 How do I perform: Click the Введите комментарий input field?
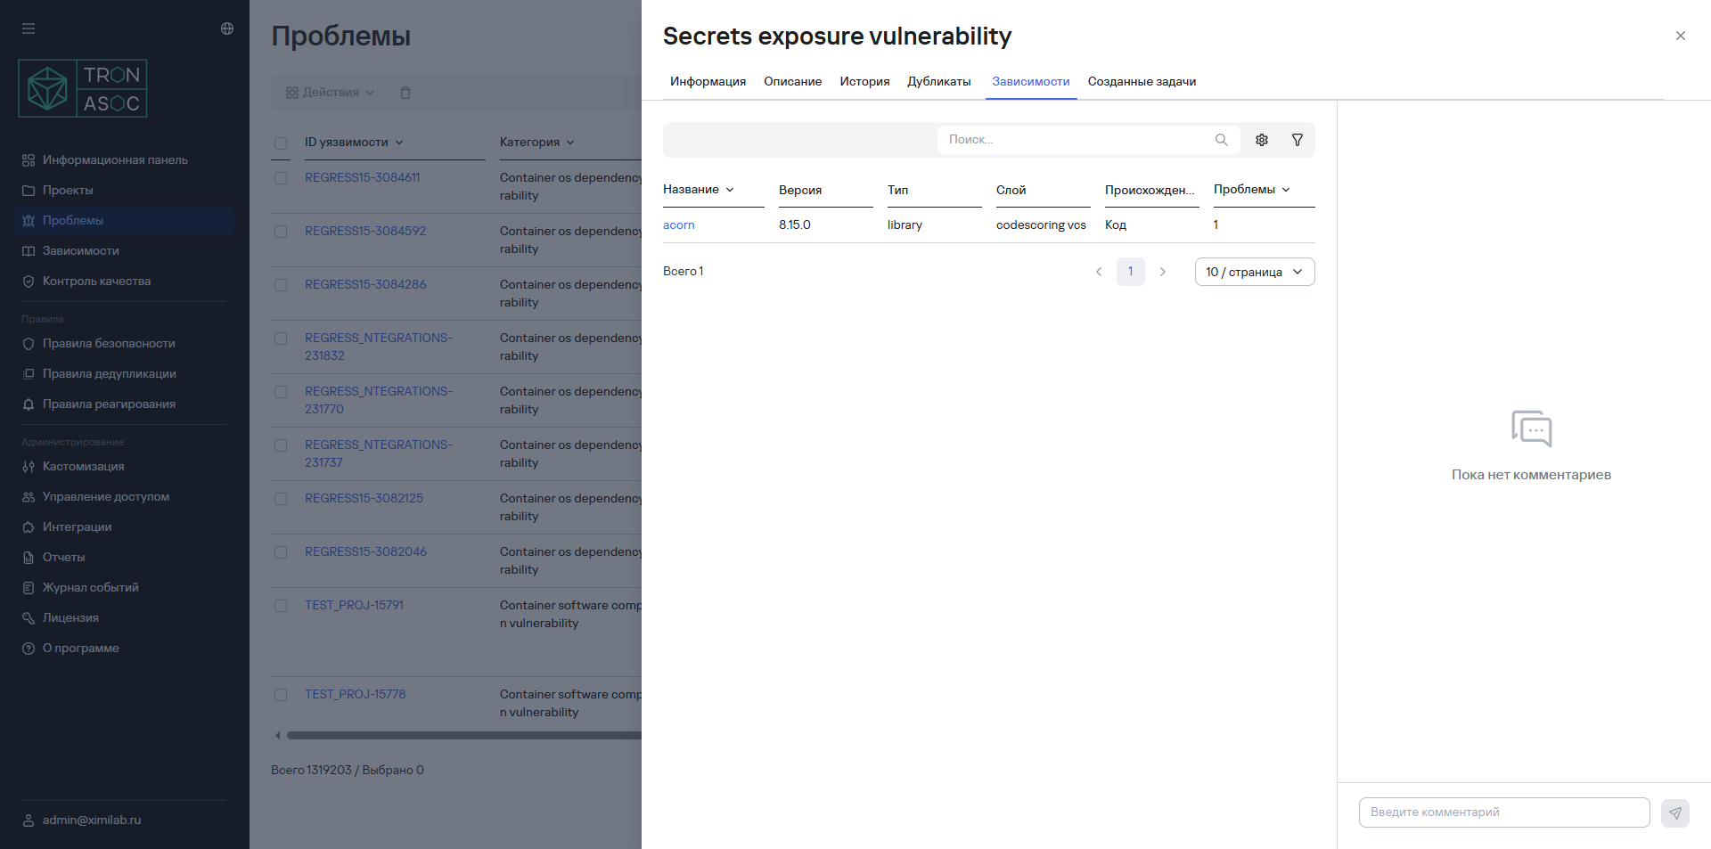point(1503,812)
